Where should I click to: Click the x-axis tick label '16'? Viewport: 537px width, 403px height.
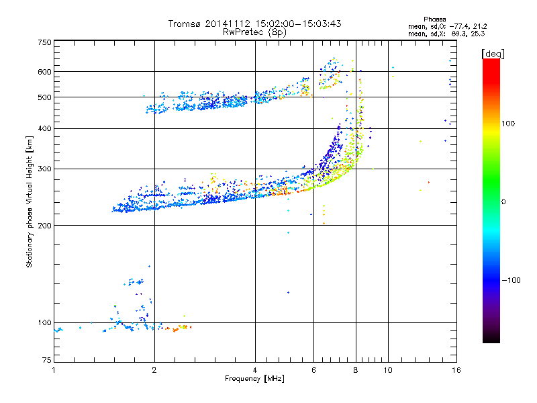coord(456,370)
